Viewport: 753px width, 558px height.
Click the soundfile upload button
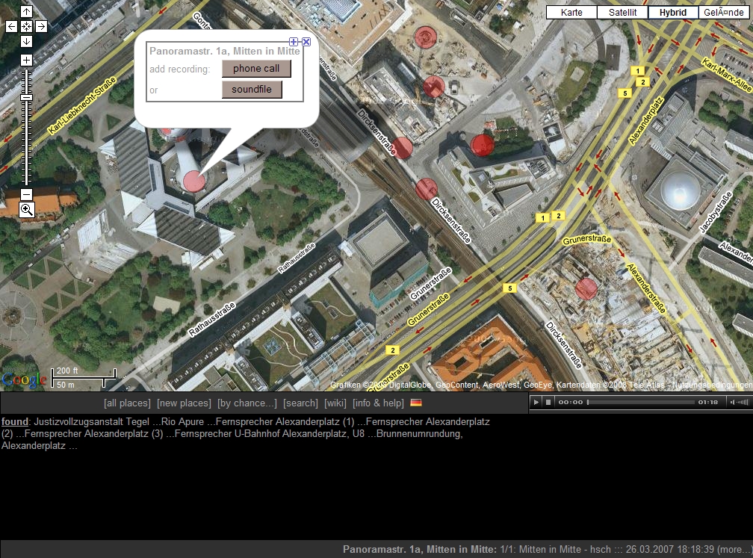252,90
